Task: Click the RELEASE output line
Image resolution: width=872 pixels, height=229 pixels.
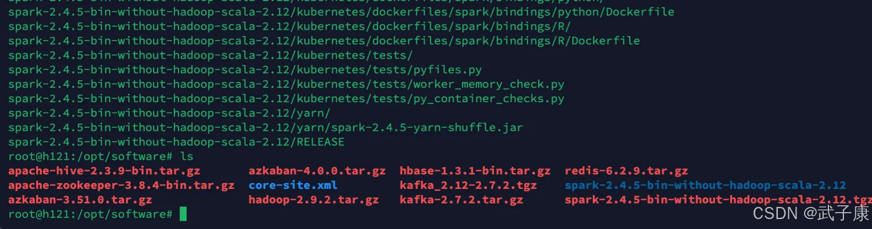Action: 176,142
